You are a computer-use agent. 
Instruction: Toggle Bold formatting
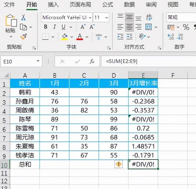tap(45, 27)
